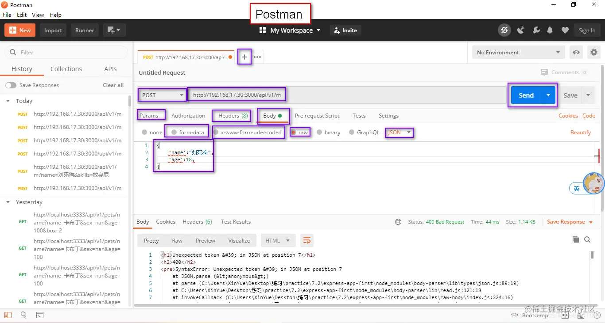Toggle sidebar icon in the bottom bar
This screenshot has width=605, height=323.
point(8,315)
